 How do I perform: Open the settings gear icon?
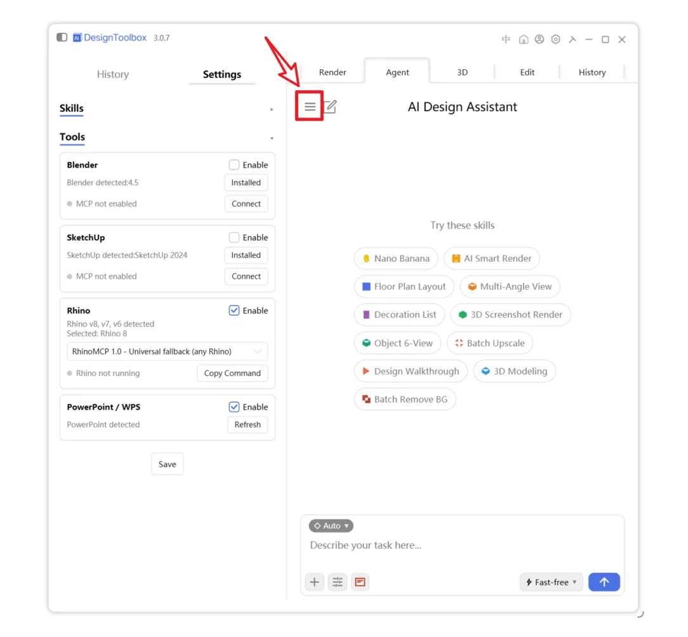(555, 39)
